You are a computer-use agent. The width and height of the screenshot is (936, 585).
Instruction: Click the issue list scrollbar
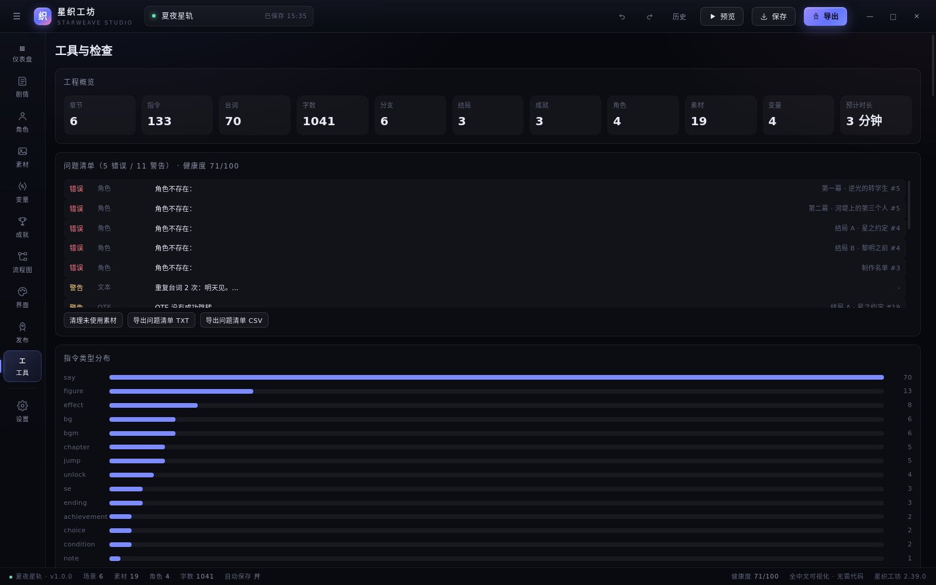tap(909, 205)
